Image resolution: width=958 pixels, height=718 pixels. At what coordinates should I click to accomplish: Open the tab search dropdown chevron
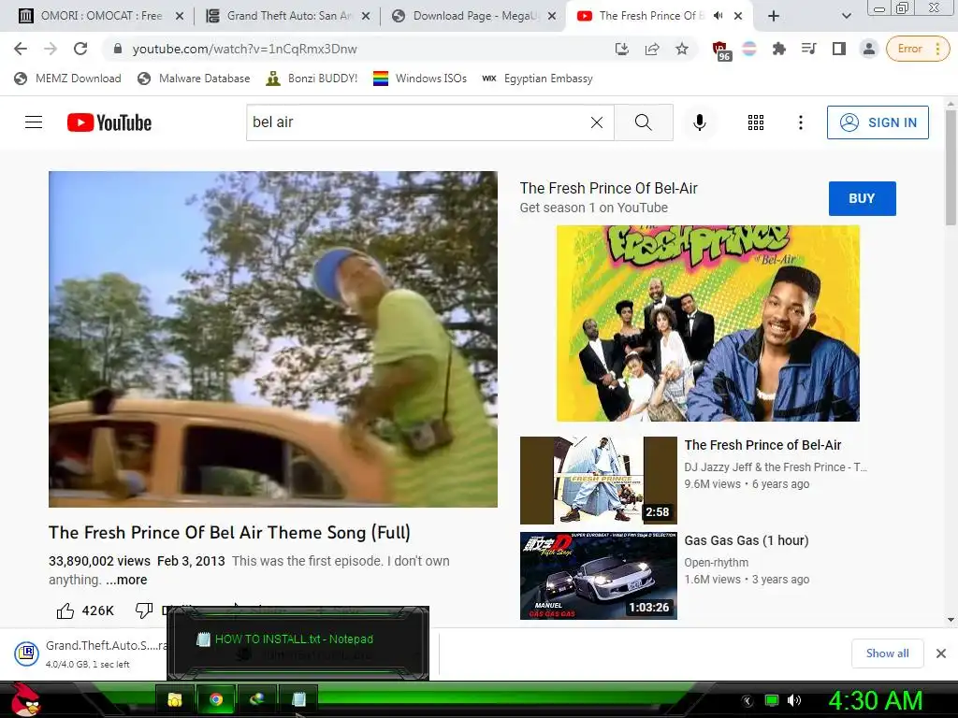click(x=846, y=17)
